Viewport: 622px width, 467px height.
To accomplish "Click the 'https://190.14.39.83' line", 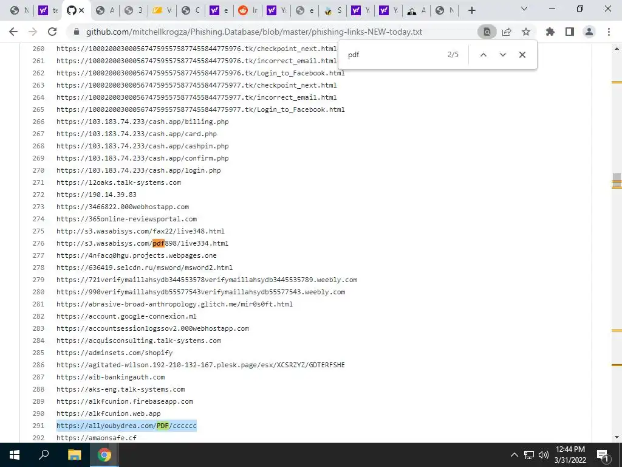I will (97, 195).
